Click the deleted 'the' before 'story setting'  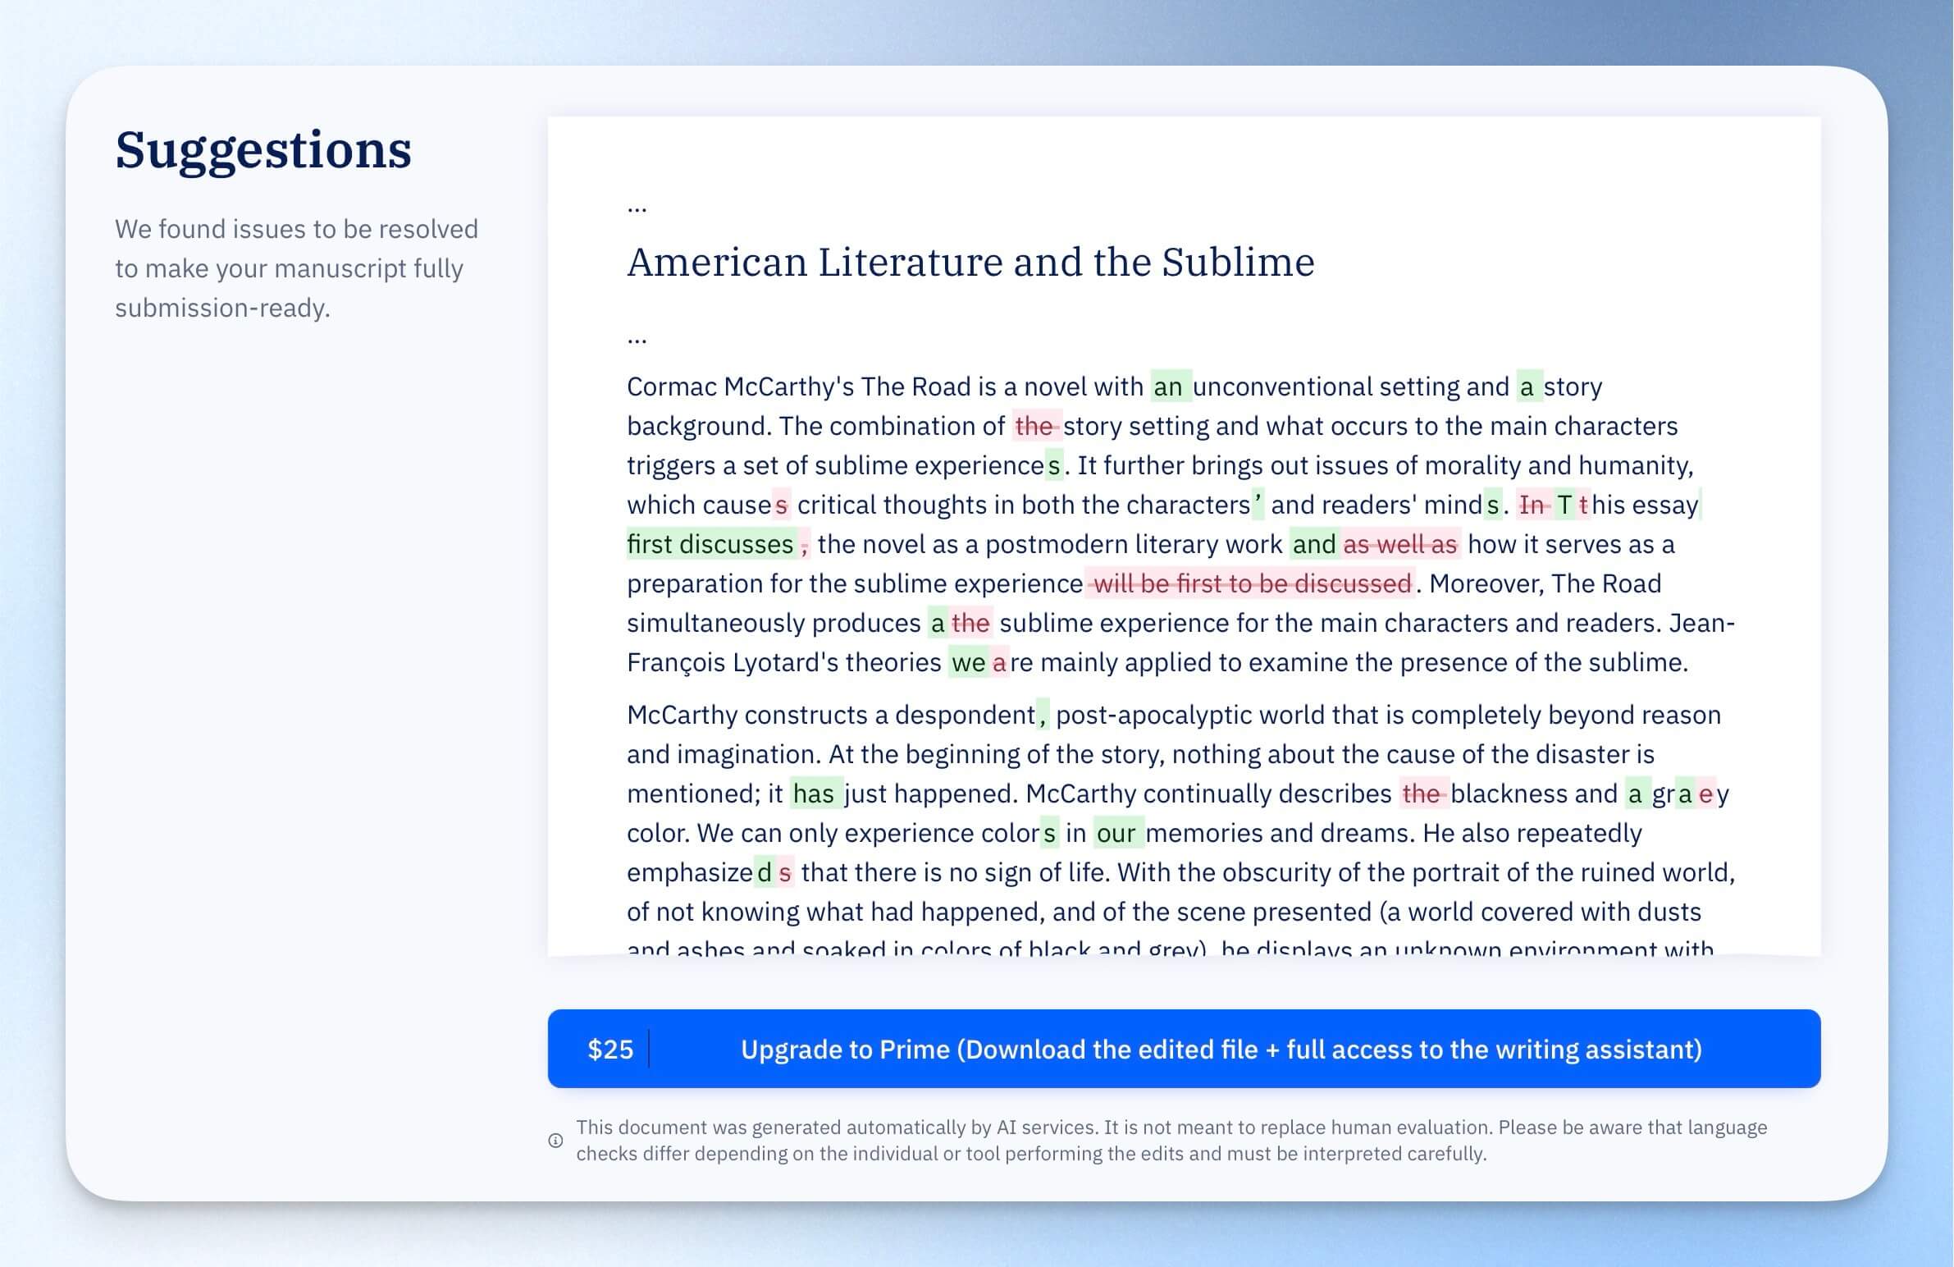tap(1036, 425)
